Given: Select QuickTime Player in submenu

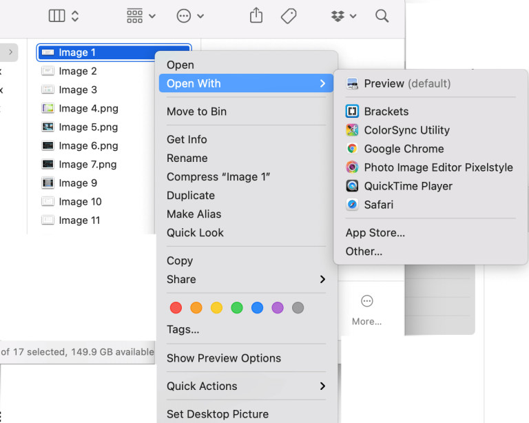Looking at the screenshot, I should (x=408, y=186).
